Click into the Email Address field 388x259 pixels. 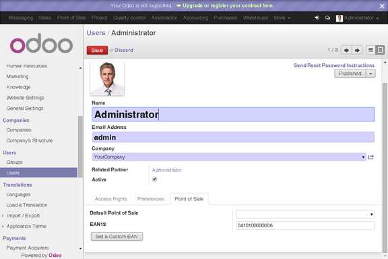(x=233, y=138)
